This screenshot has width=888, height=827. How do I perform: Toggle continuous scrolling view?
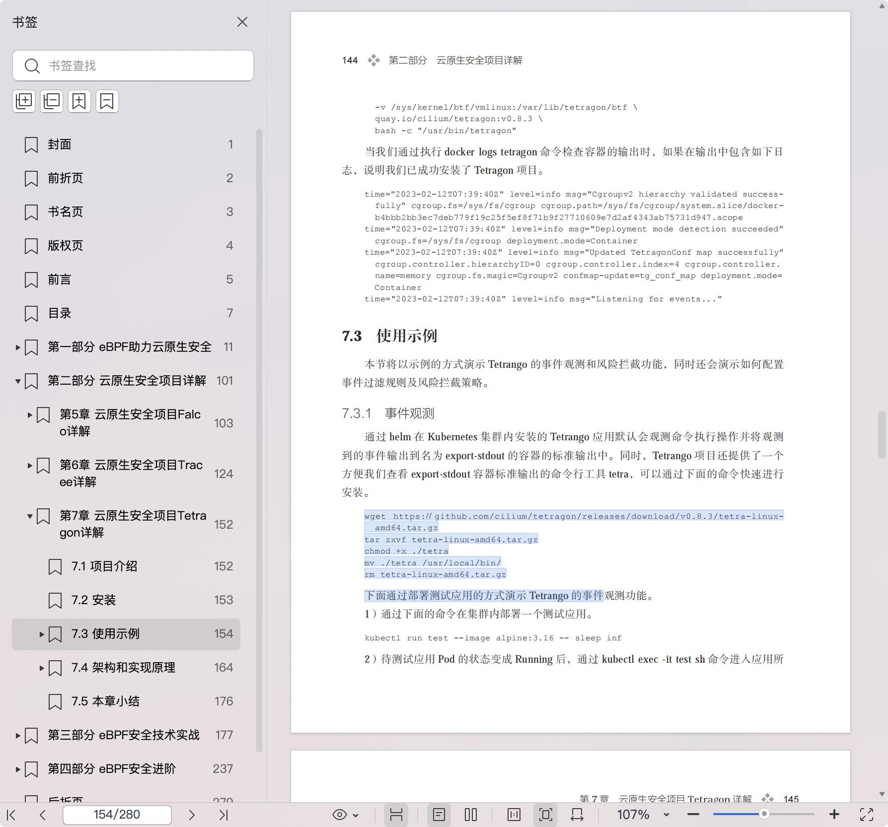click(x=396, y=815)
